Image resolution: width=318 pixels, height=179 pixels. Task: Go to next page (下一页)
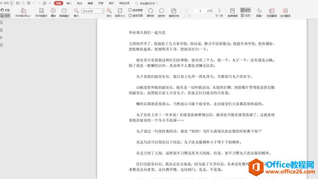(219, 13)
